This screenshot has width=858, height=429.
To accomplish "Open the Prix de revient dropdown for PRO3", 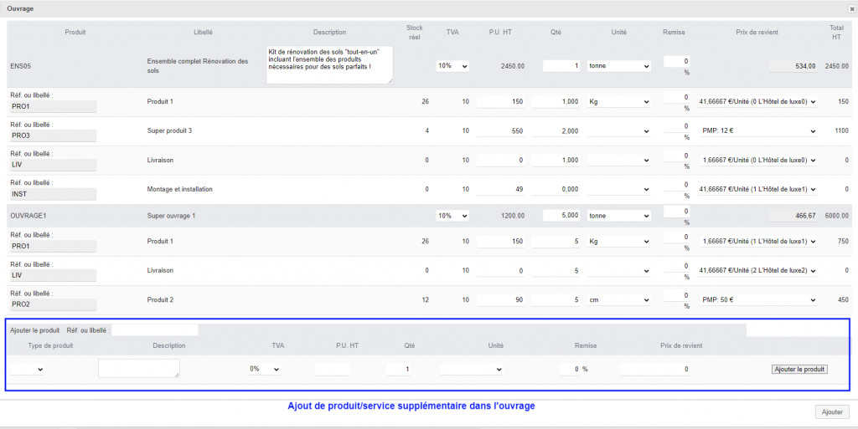I will (x=758, y=131).
